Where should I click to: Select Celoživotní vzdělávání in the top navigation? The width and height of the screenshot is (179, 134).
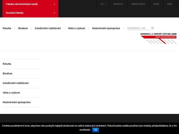pos(48,28)
